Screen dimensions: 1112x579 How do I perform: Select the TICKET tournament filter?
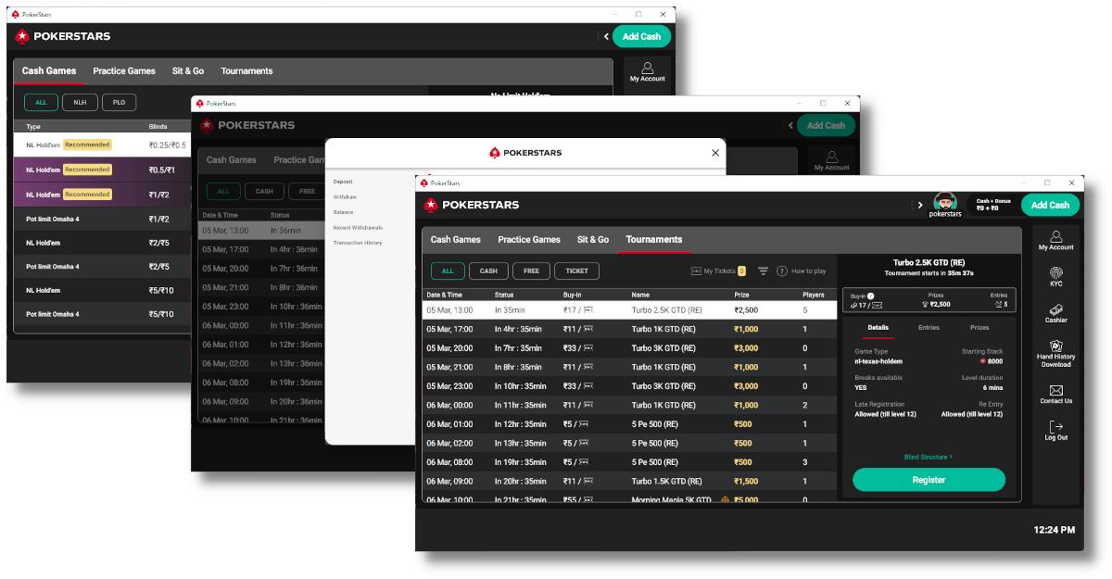tap(576, 271)
